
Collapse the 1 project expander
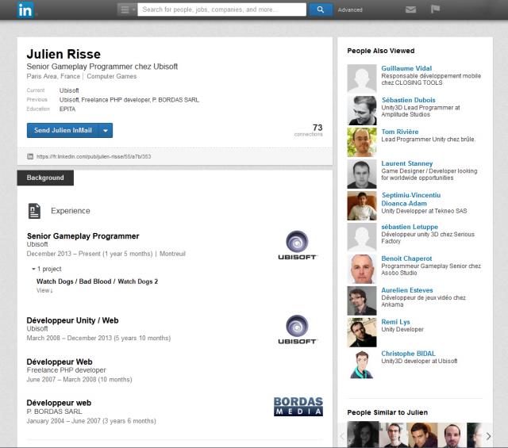point(46,269)
